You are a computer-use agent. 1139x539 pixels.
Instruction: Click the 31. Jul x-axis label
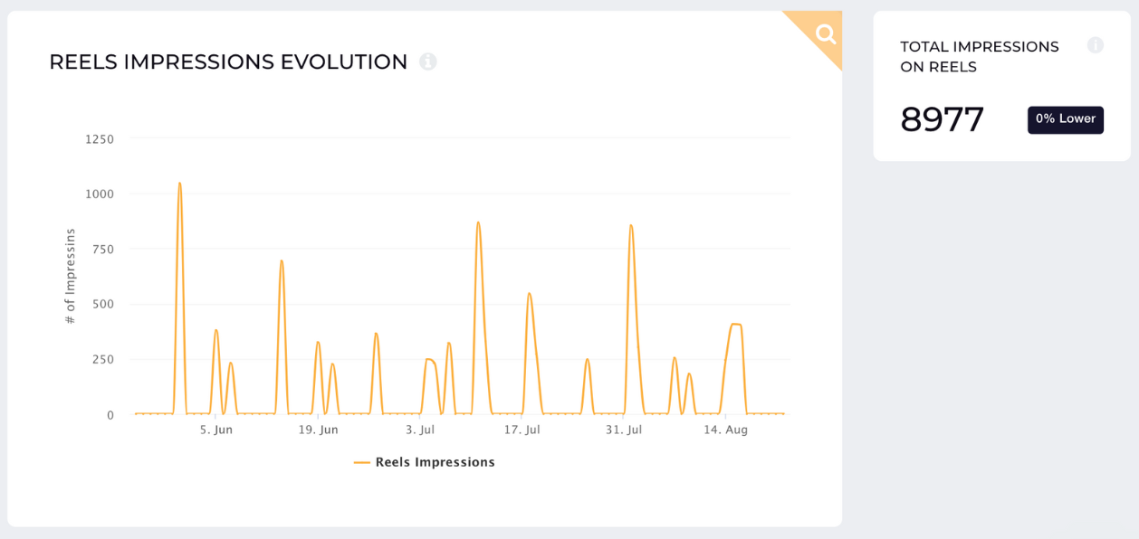click(624, 430)
